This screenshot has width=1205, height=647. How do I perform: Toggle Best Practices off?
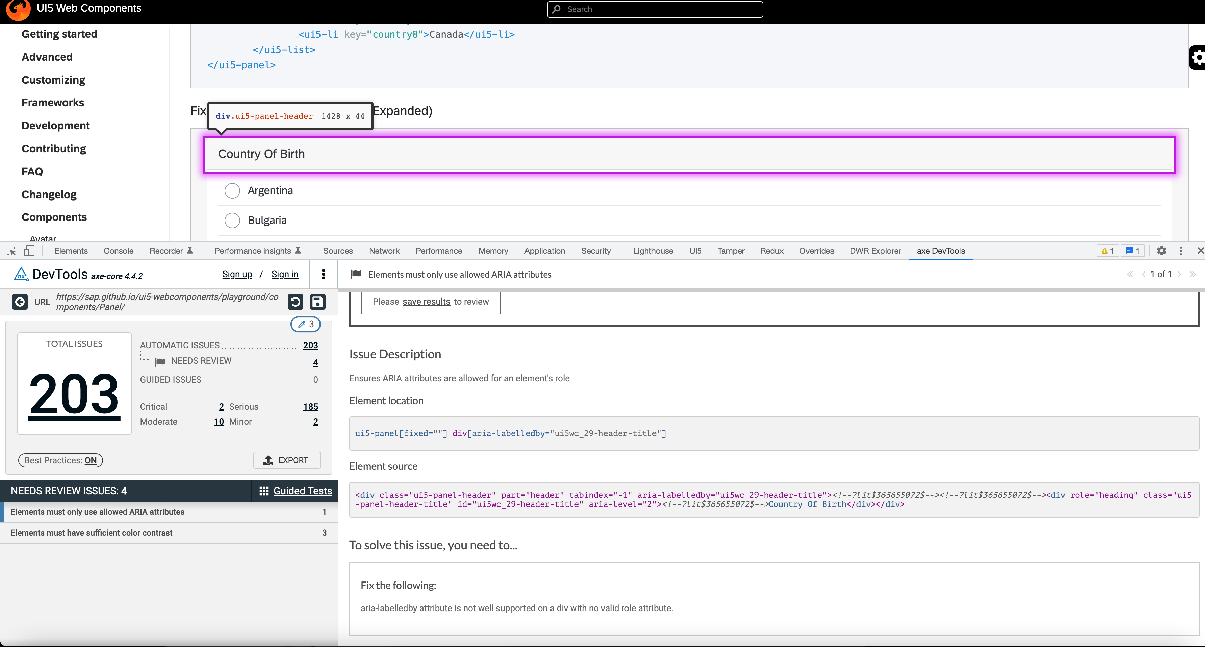click(x=60, y=460)
